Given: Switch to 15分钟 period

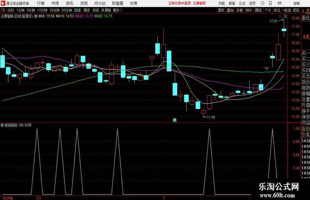Looking at the screenshot, I should point(42,10).
